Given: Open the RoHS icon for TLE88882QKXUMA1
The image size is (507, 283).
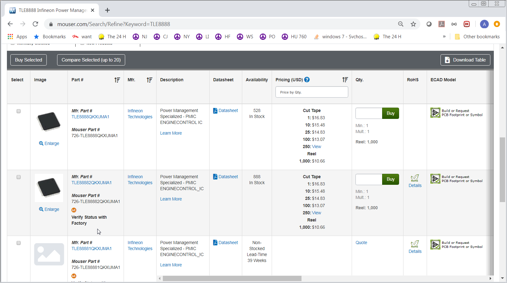Looking at the screenshot, I should pos(415,178).
